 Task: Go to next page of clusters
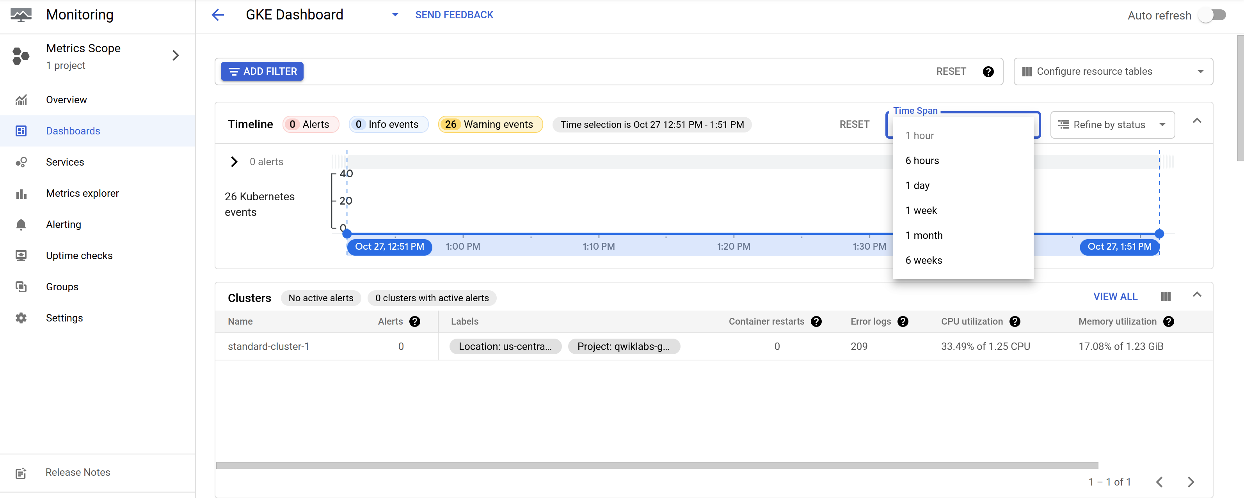click(1191, 482)
